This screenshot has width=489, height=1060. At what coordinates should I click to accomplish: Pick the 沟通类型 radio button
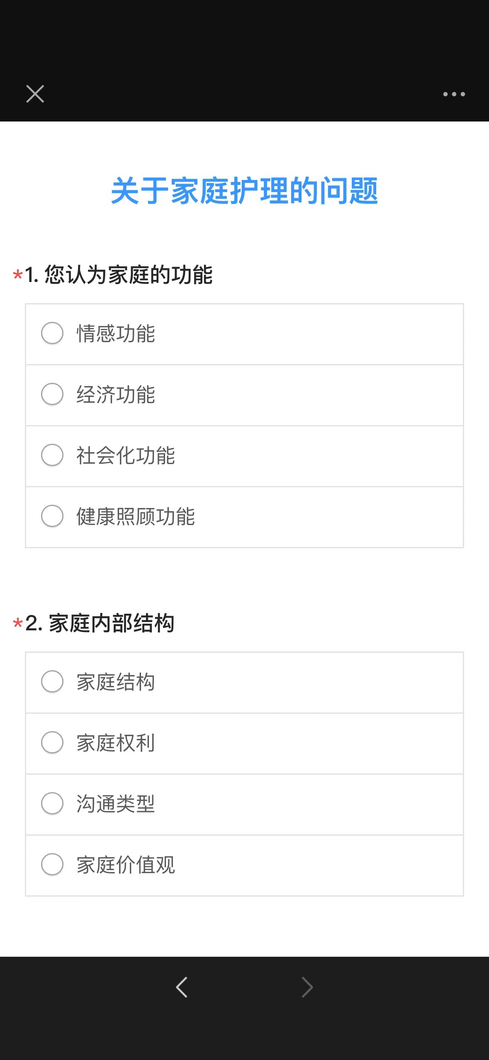pos(52,803)
